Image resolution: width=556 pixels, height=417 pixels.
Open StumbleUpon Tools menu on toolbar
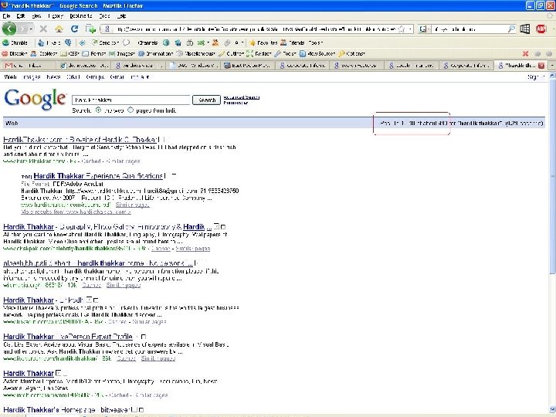click(x=315, y=43)
